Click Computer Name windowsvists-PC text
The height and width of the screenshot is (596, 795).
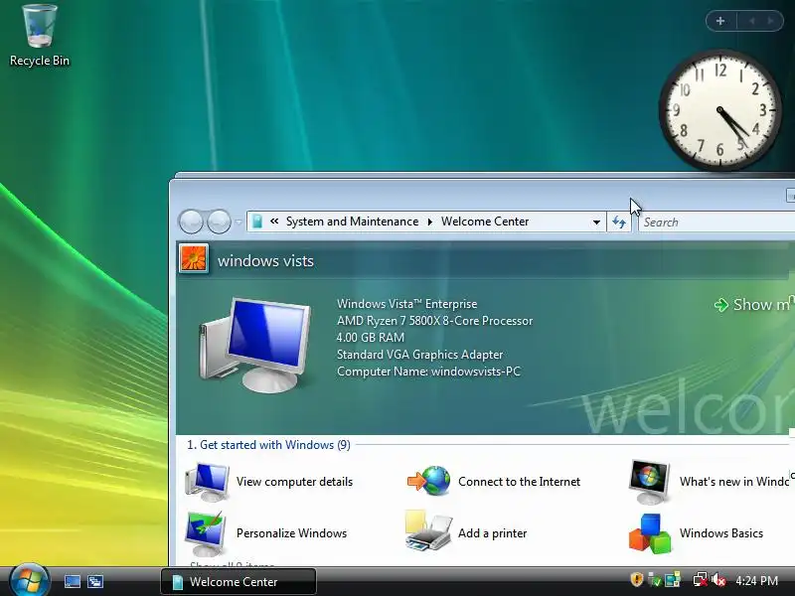428,372
